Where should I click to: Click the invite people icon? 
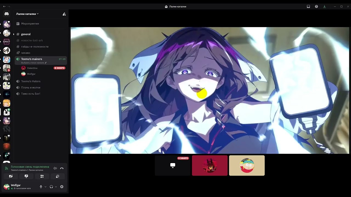(x=64, y=14)
